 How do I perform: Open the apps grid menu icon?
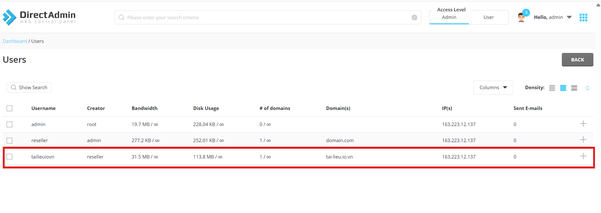point(583,18)
